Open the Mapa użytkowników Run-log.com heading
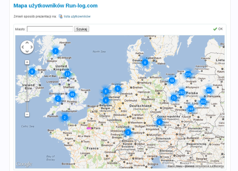 click(x=56, y=6)
